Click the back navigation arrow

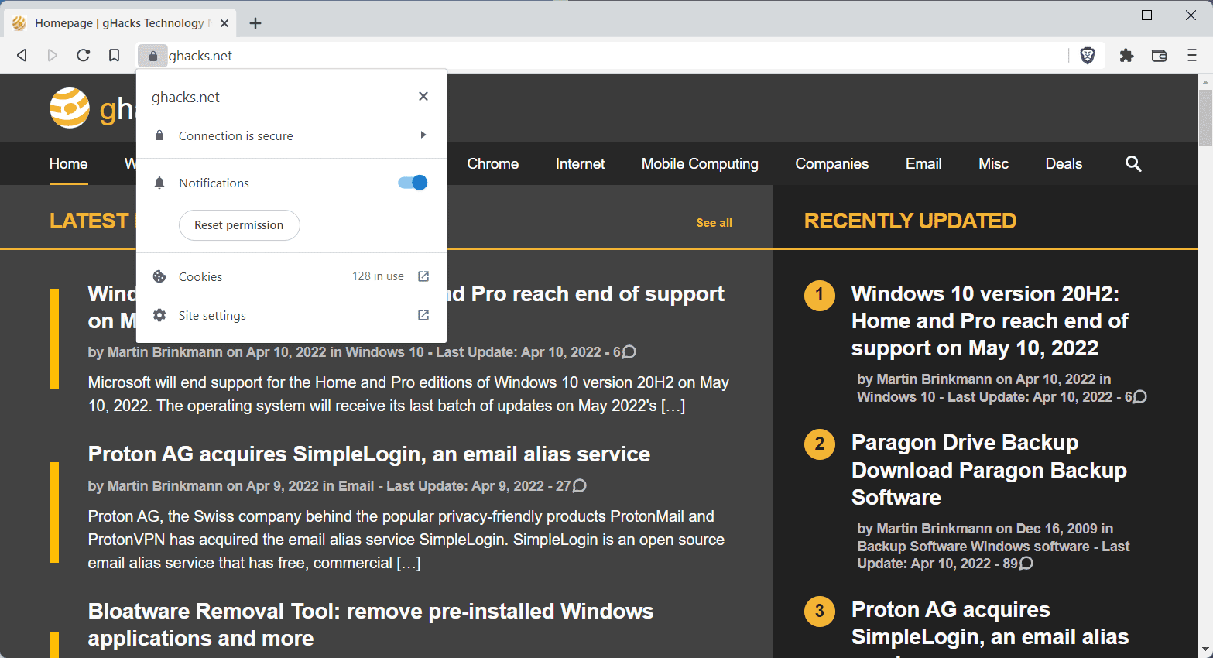pyautogui.click(x=21, y=55)
